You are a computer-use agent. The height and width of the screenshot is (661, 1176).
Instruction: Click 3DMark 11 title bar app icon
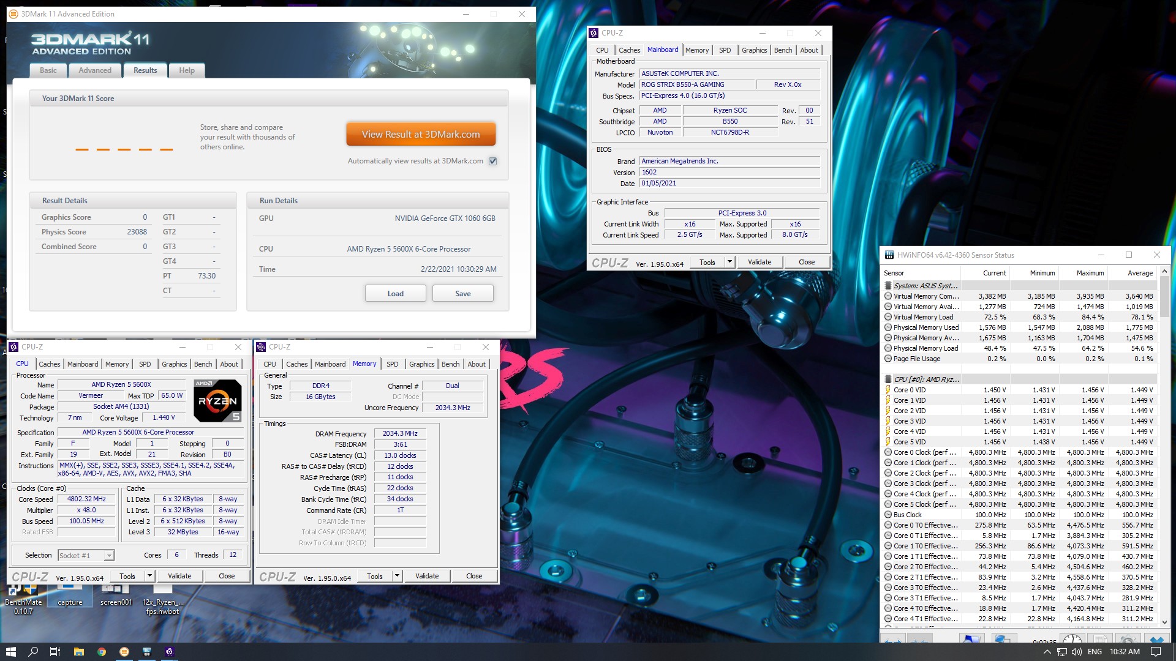click(13, 13)
